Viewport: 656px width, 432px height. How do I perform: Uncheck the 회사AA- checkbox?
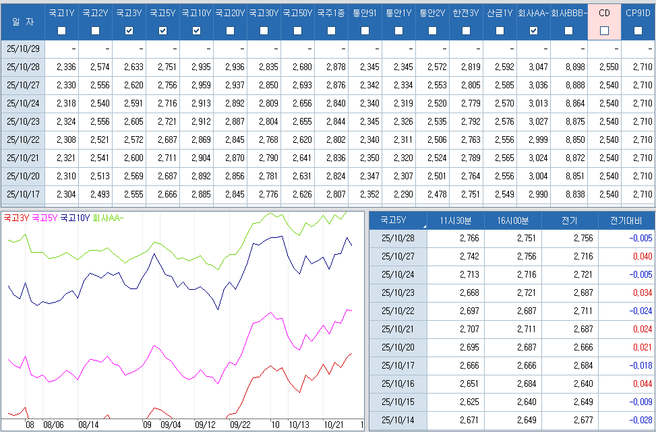(x=534, y=30)
